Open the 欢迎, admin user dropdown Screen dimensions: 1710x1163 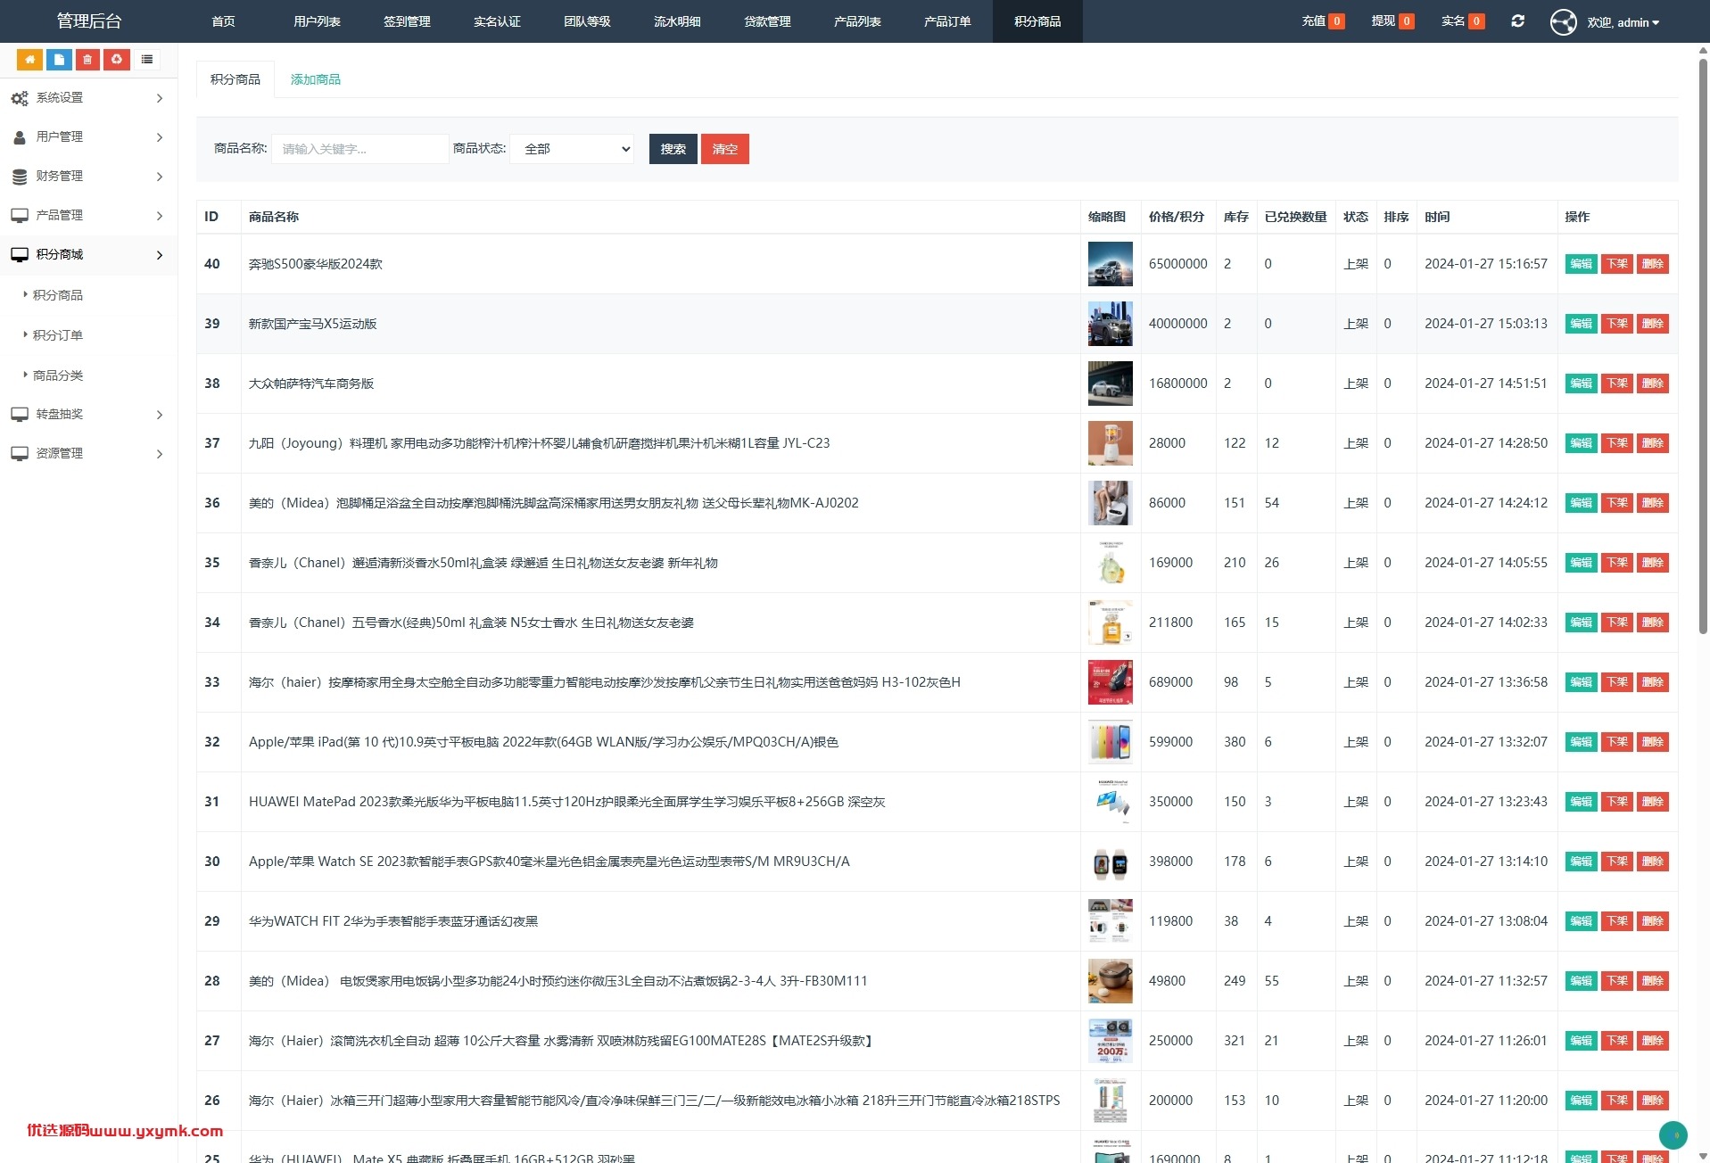coord(1623,22)
